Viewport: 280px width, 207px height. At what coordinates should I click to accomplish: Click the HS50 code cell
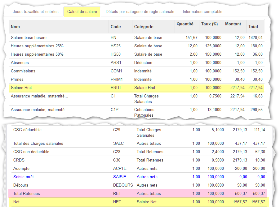116,54
